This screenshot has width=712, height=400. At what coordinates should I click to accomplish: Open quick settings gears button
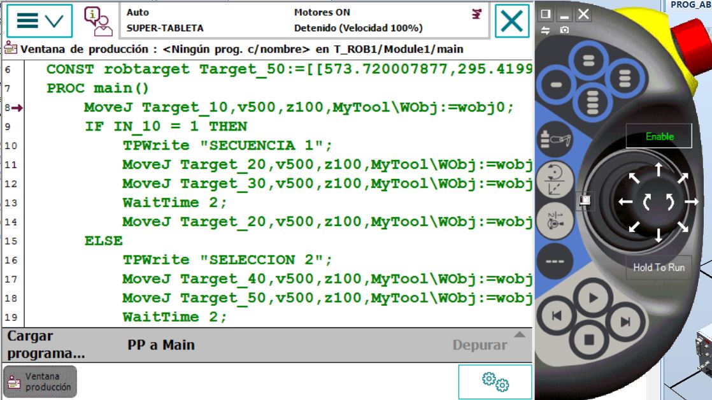(x=495, y=382)
